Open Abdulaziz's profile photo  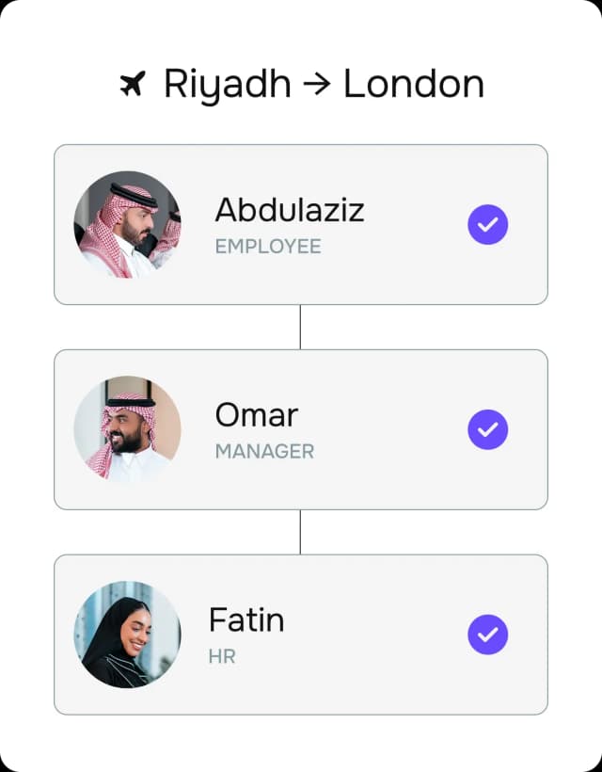coord(127,224)
